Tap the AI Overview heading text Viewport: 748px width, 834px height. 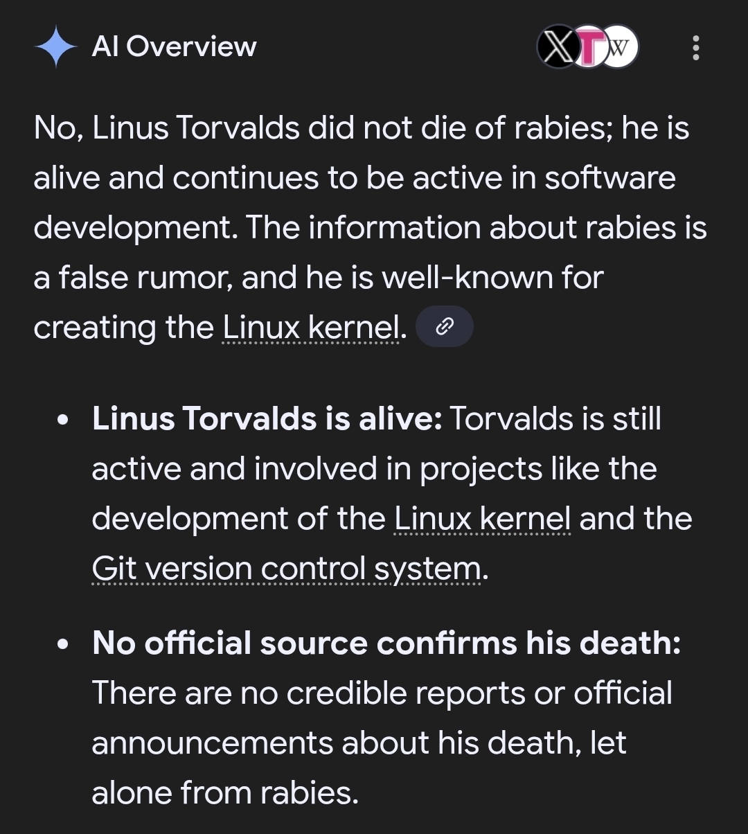[174, 47]
